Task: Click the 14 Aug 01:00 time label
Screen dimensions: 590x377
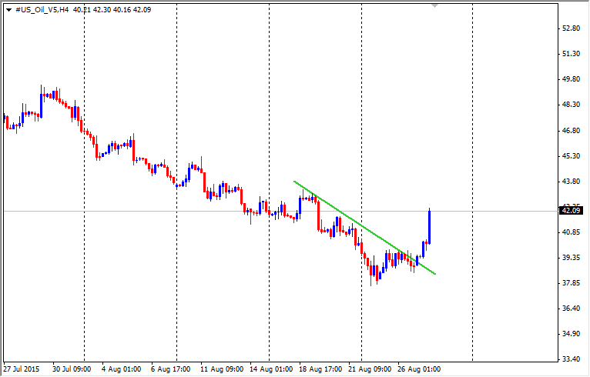Action: 271,369
